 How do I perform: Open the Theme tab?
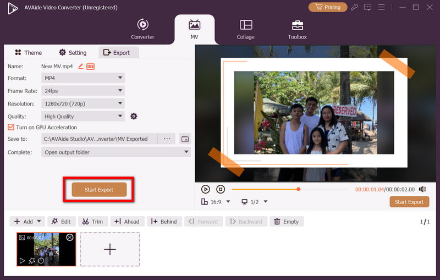tap(28, 52)
